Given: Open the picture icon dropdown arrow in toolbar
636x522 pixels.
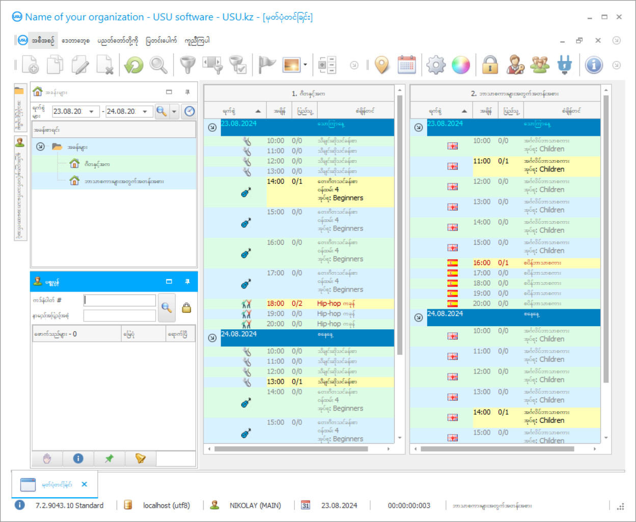Looking at the screenshot, I should [305, 65].
